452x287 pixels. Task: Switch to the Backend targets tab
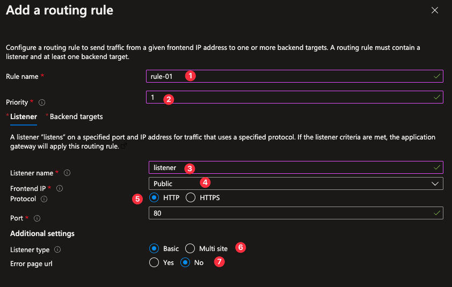tap(76, 116)
